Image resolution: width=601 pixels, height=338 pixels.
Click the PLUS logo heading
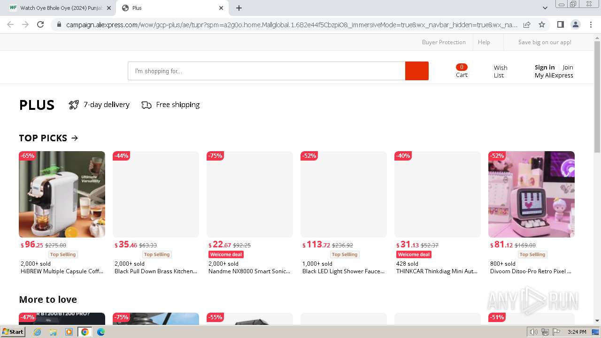(x=37, y=105)
